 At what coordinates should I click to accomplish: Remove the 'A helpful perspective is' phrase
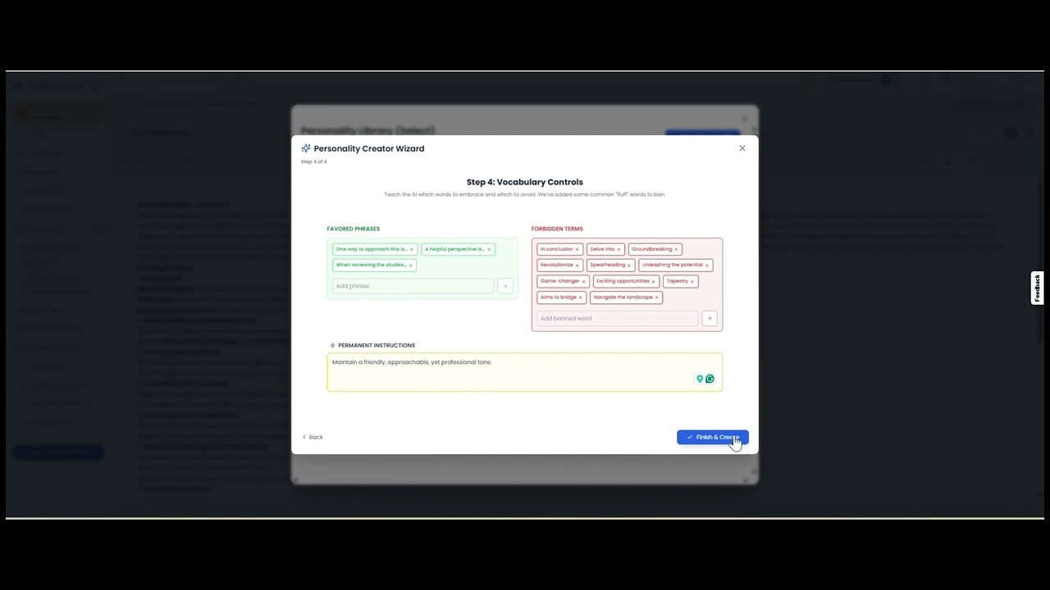(489, 249)
